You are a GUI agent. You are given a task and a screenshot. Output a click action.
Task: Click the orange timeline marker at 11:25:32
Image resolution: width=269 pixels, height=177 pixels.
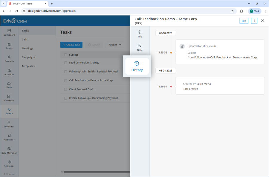pyautogui.click(x=171, y=52)
